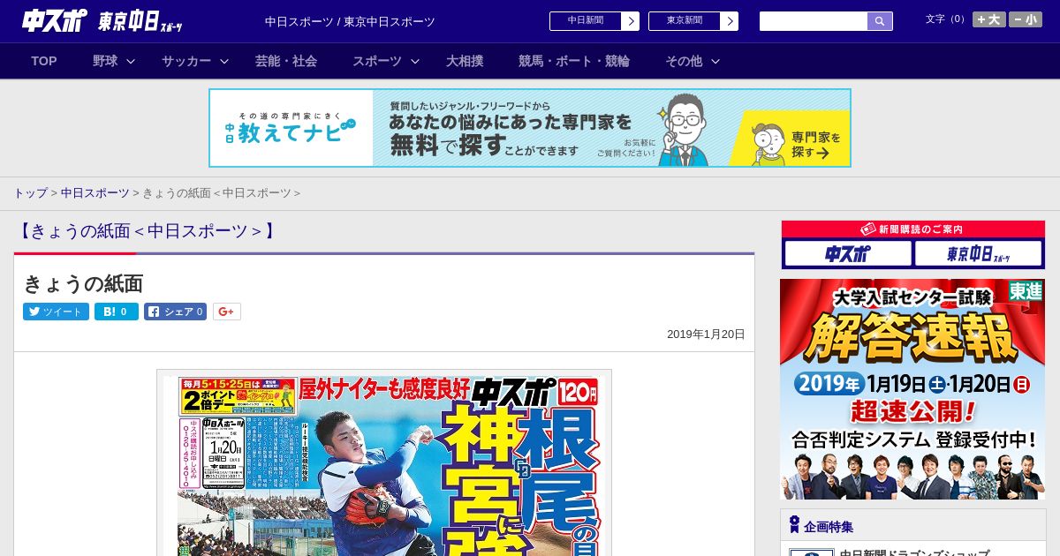The height and width of the screenshot is (556, 1060).
Task: Click 中スポ subscription button in sidebar
Action: (x=848, y=254)
